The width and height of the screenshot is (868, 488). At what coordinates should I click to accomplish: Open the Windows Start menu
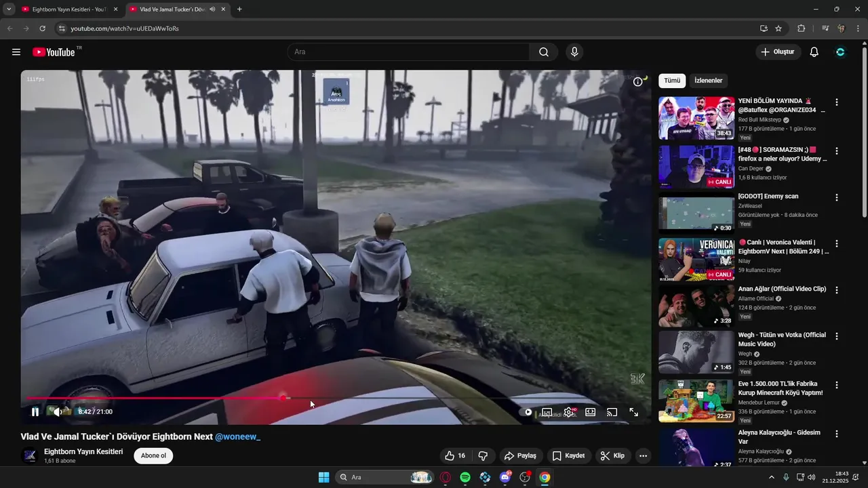(x=323, y=477)
